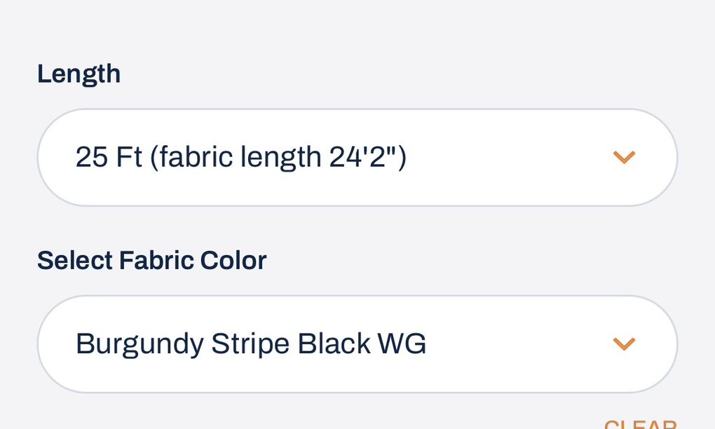Change the 25 Ft length selection
This screenshot has height=429, width=715.
[x=357, y=158]
